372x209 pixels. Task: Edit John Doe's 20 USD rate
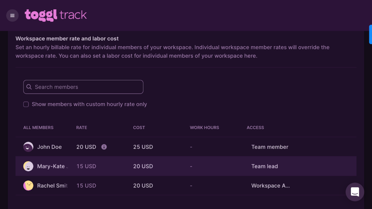(86, 147)
